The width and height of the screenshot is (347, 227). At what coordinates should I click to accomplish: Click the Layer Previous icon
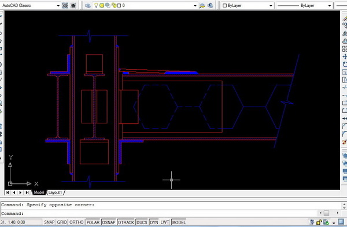click(211, 6)
